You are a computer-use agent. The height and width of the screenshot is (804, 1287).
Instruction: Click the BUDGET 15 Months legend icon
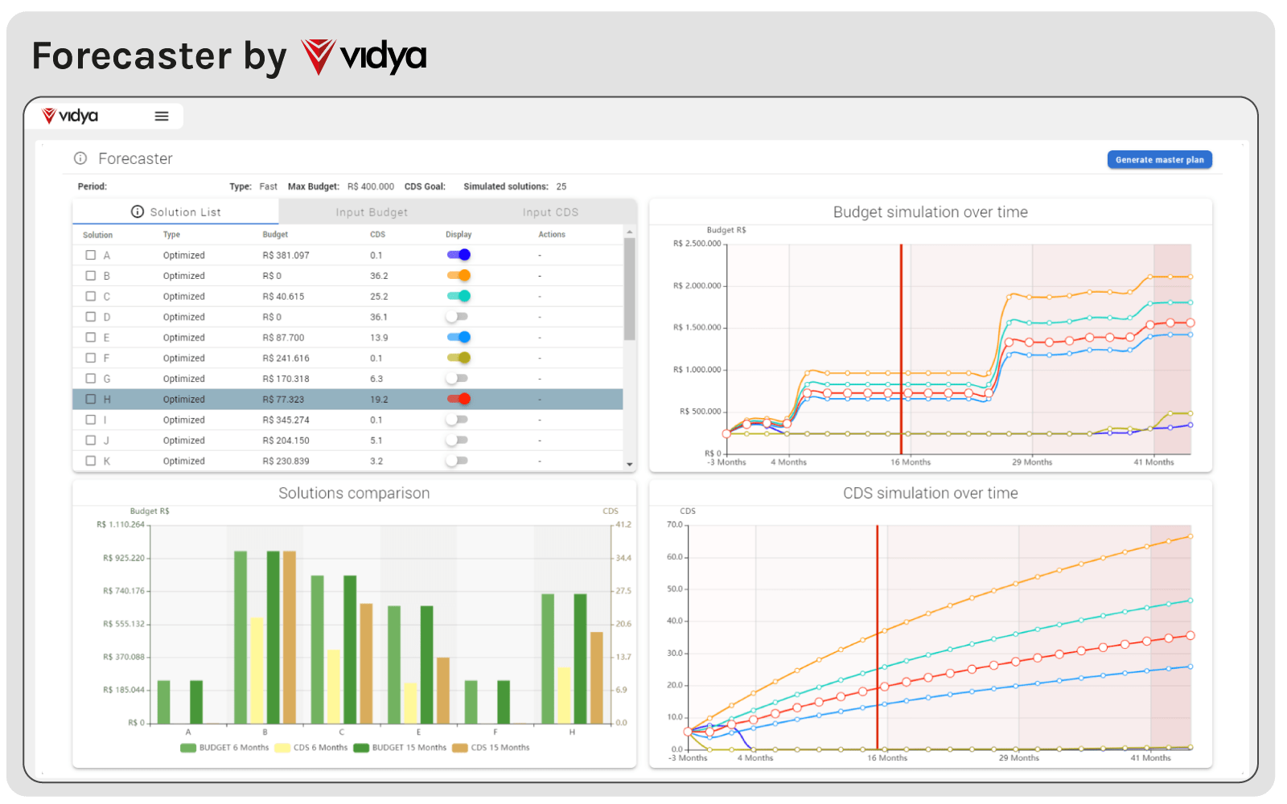point(361,748)
